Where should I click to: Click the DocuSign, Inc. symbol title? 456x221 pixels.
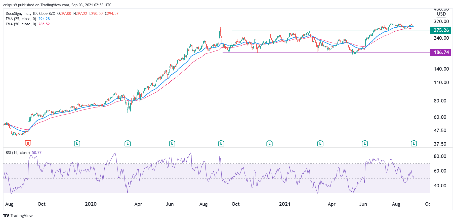pyautogui.click(x=18, y=14)
